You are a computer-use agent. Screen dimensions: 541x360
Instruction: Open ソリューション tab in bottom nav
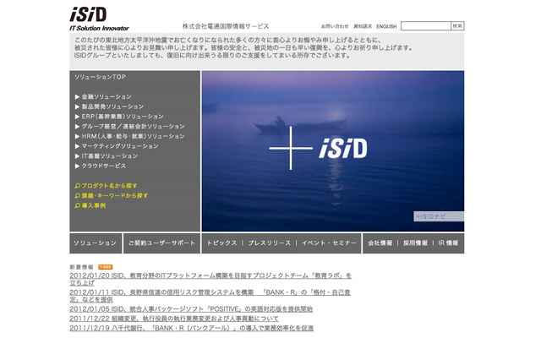click(x=96, y=243)
